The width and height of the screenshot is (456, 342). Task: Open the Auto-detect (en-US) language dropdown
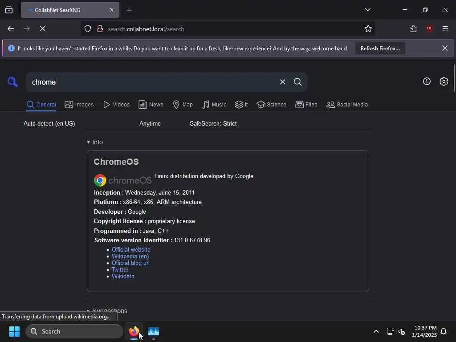point(49,124)
